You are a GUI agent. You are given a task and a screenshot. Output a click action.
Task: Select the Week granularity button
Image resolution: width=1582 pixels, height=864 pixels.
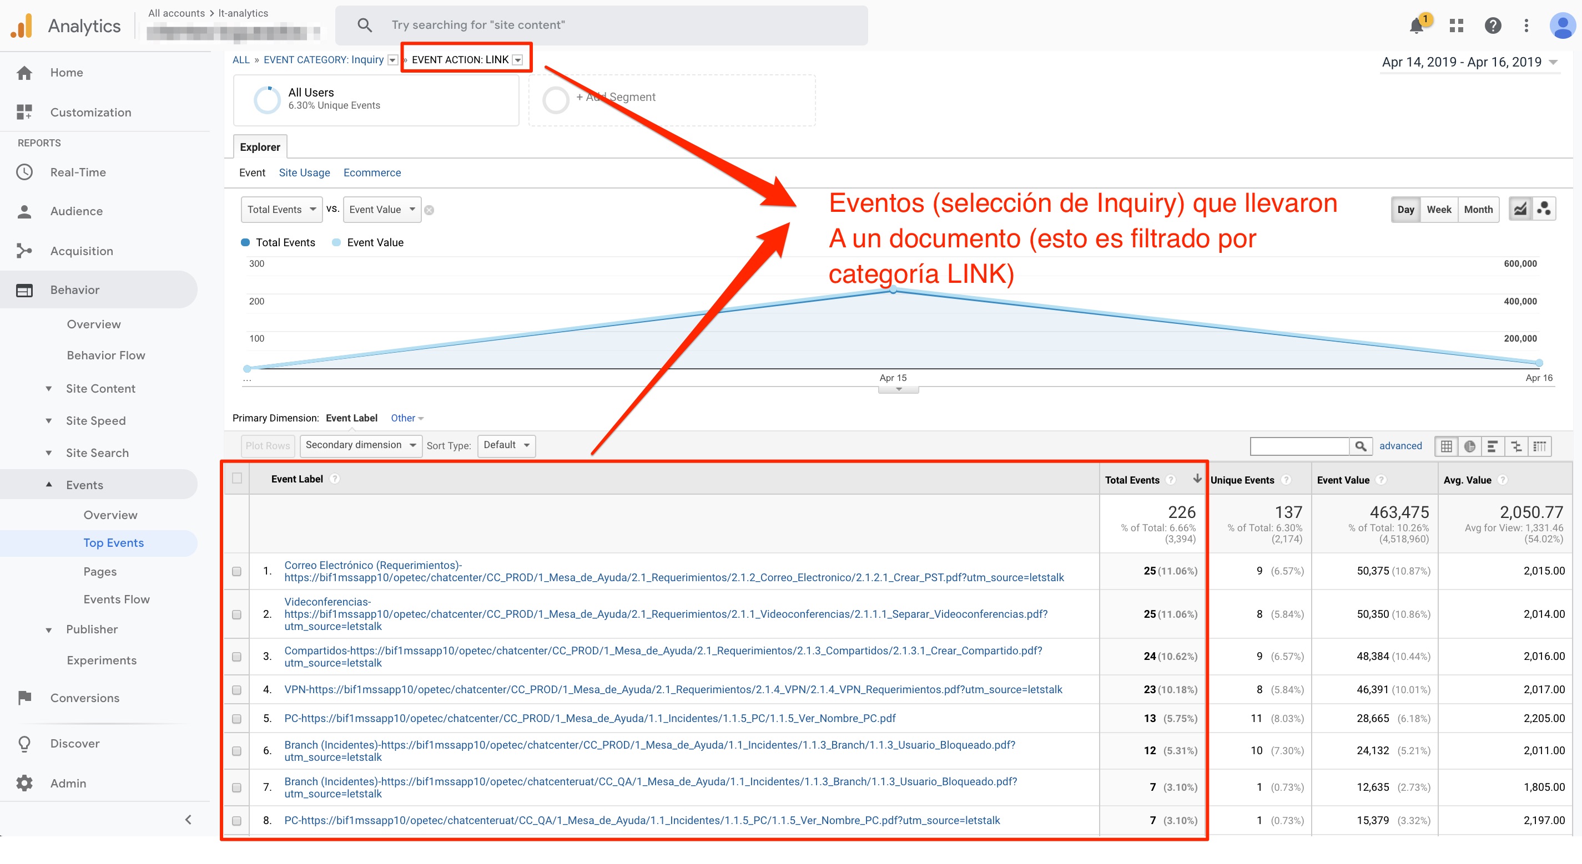1438,209
